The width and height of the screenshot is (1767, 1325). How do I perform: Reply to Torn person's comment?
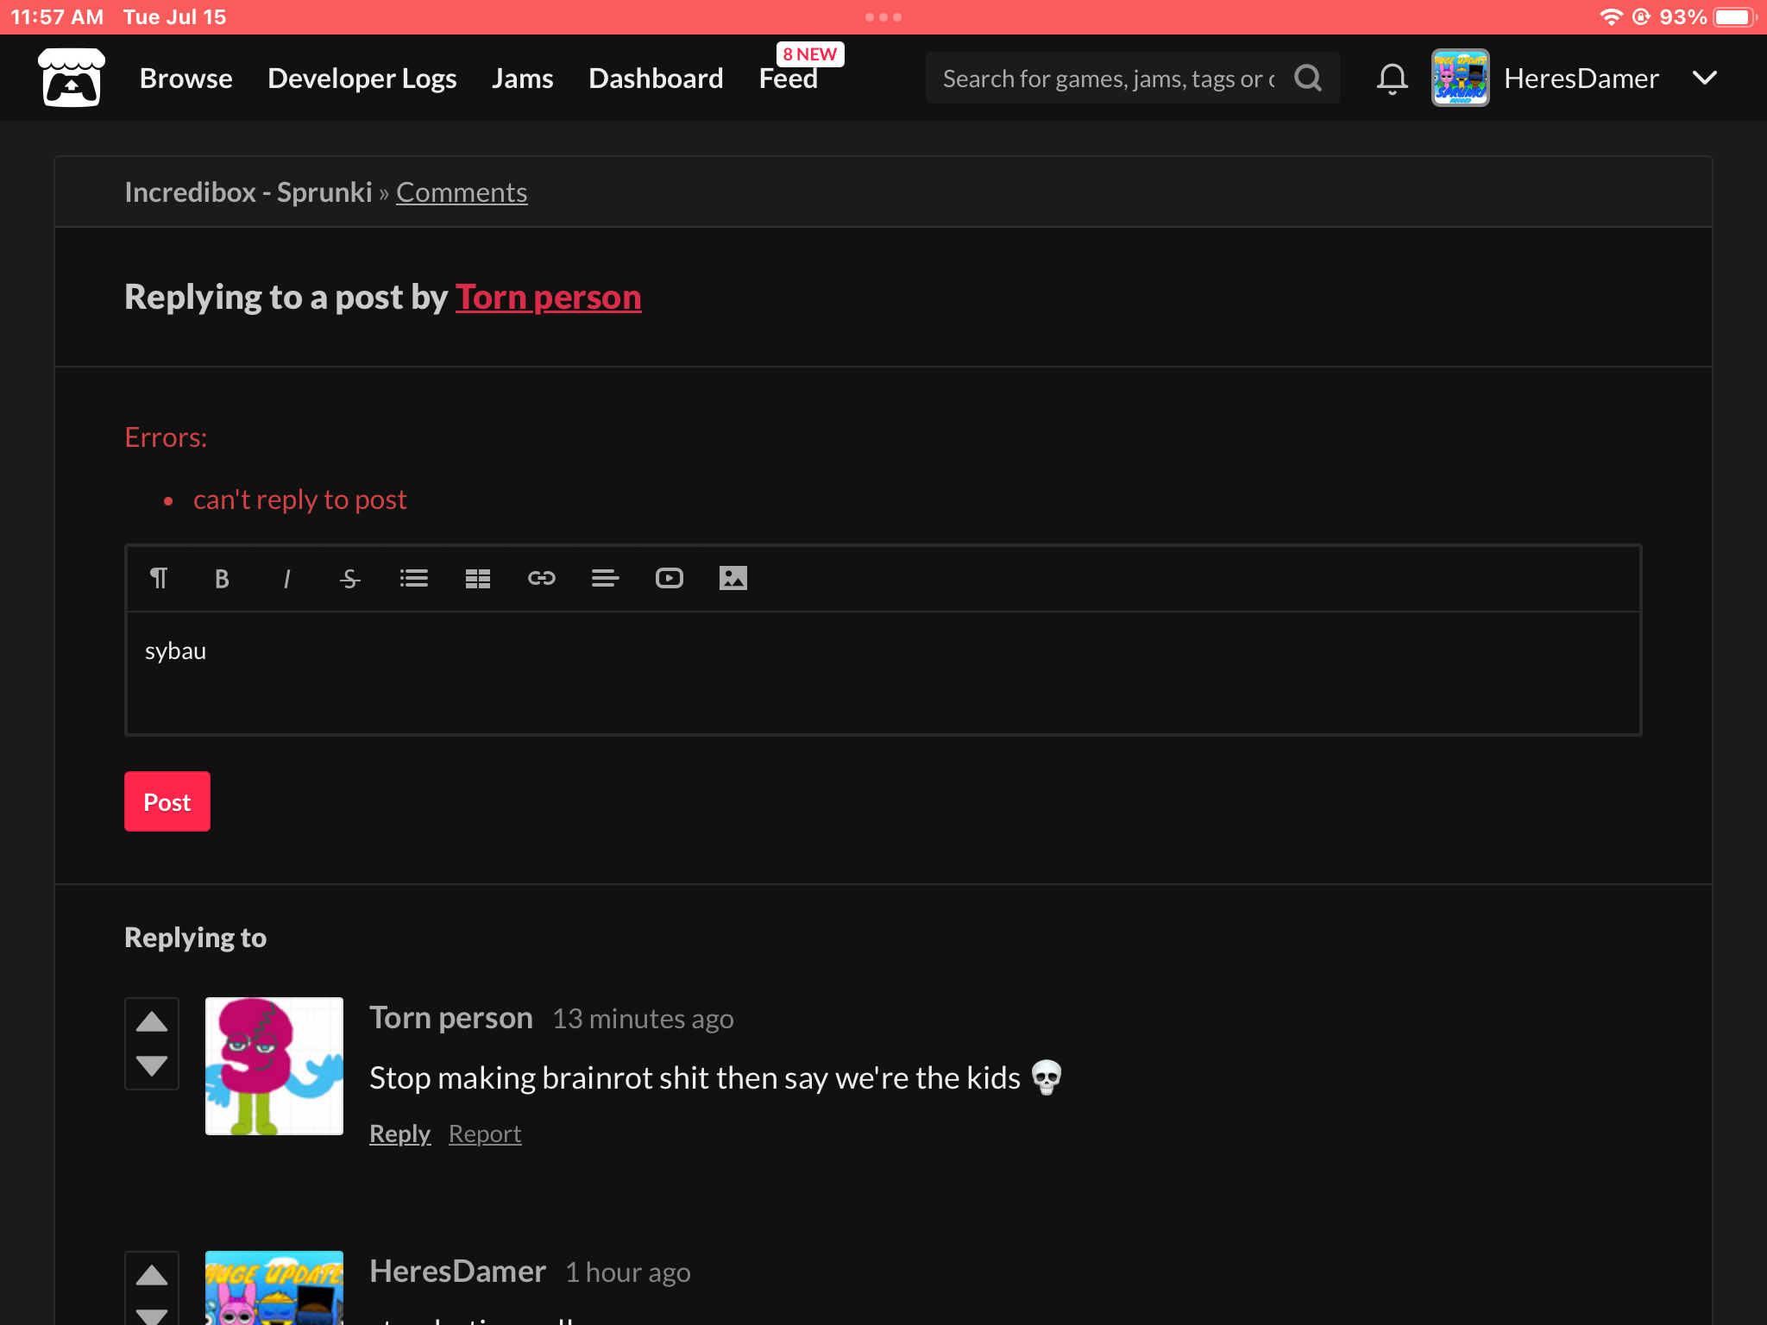pos(399,1133)
